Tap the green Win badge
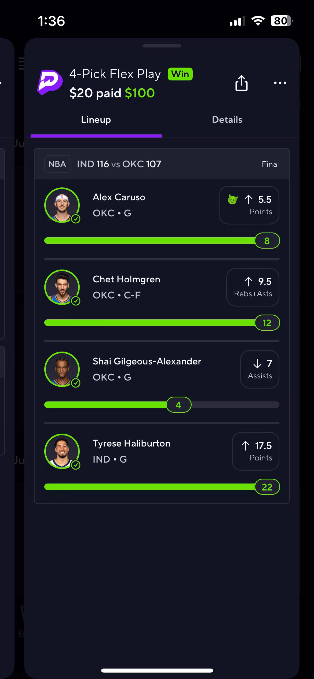Image resolution: width=314 pixels, height=679 pixels. [x=180, y=74]
